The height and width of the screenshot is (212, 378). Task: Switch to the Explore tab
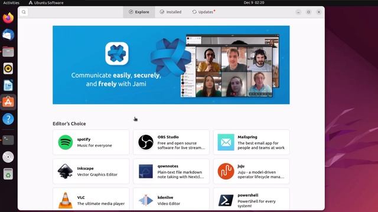pyautogui.click(x=139, y=12)
